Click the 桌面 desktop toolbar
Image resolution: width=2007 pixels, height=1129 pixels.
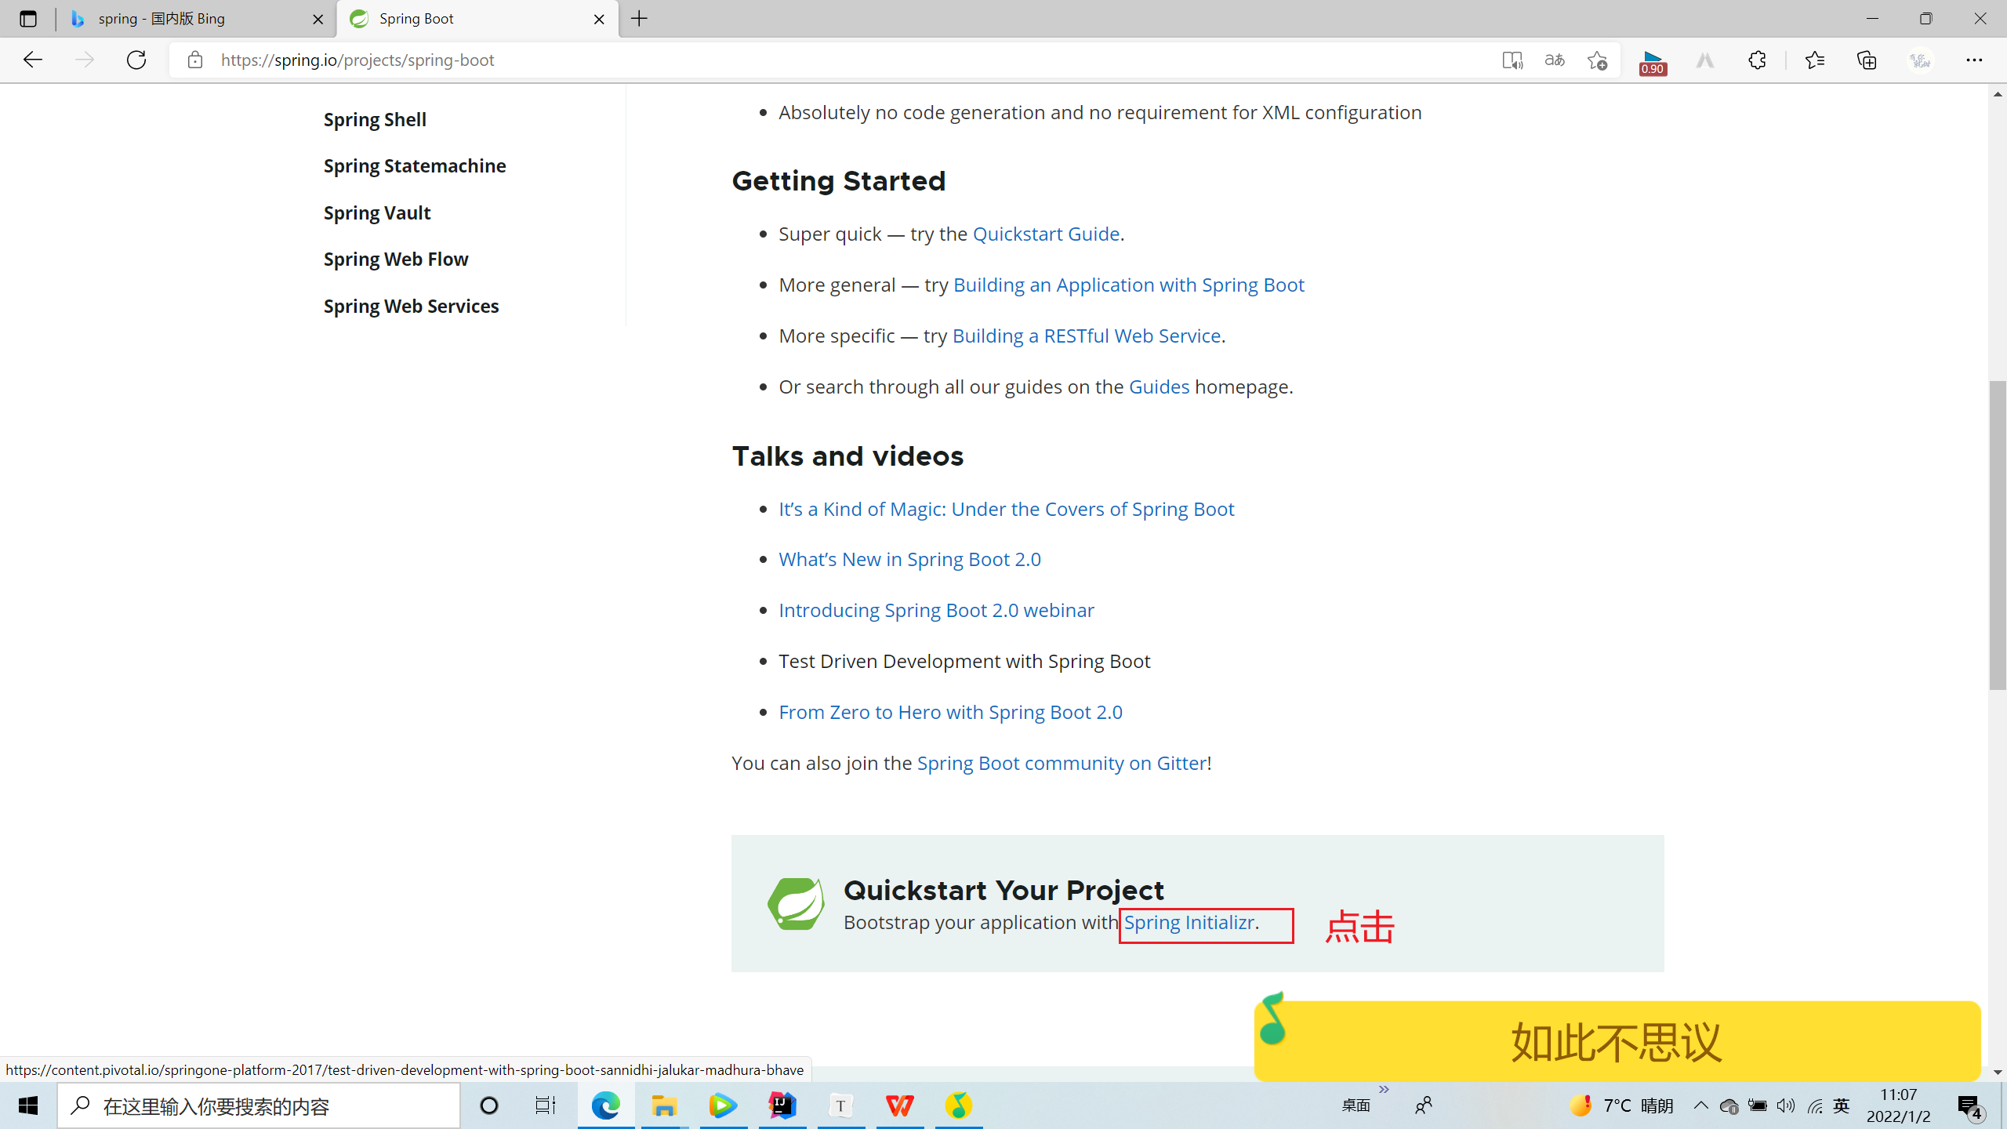[x=1356, y=1105]
